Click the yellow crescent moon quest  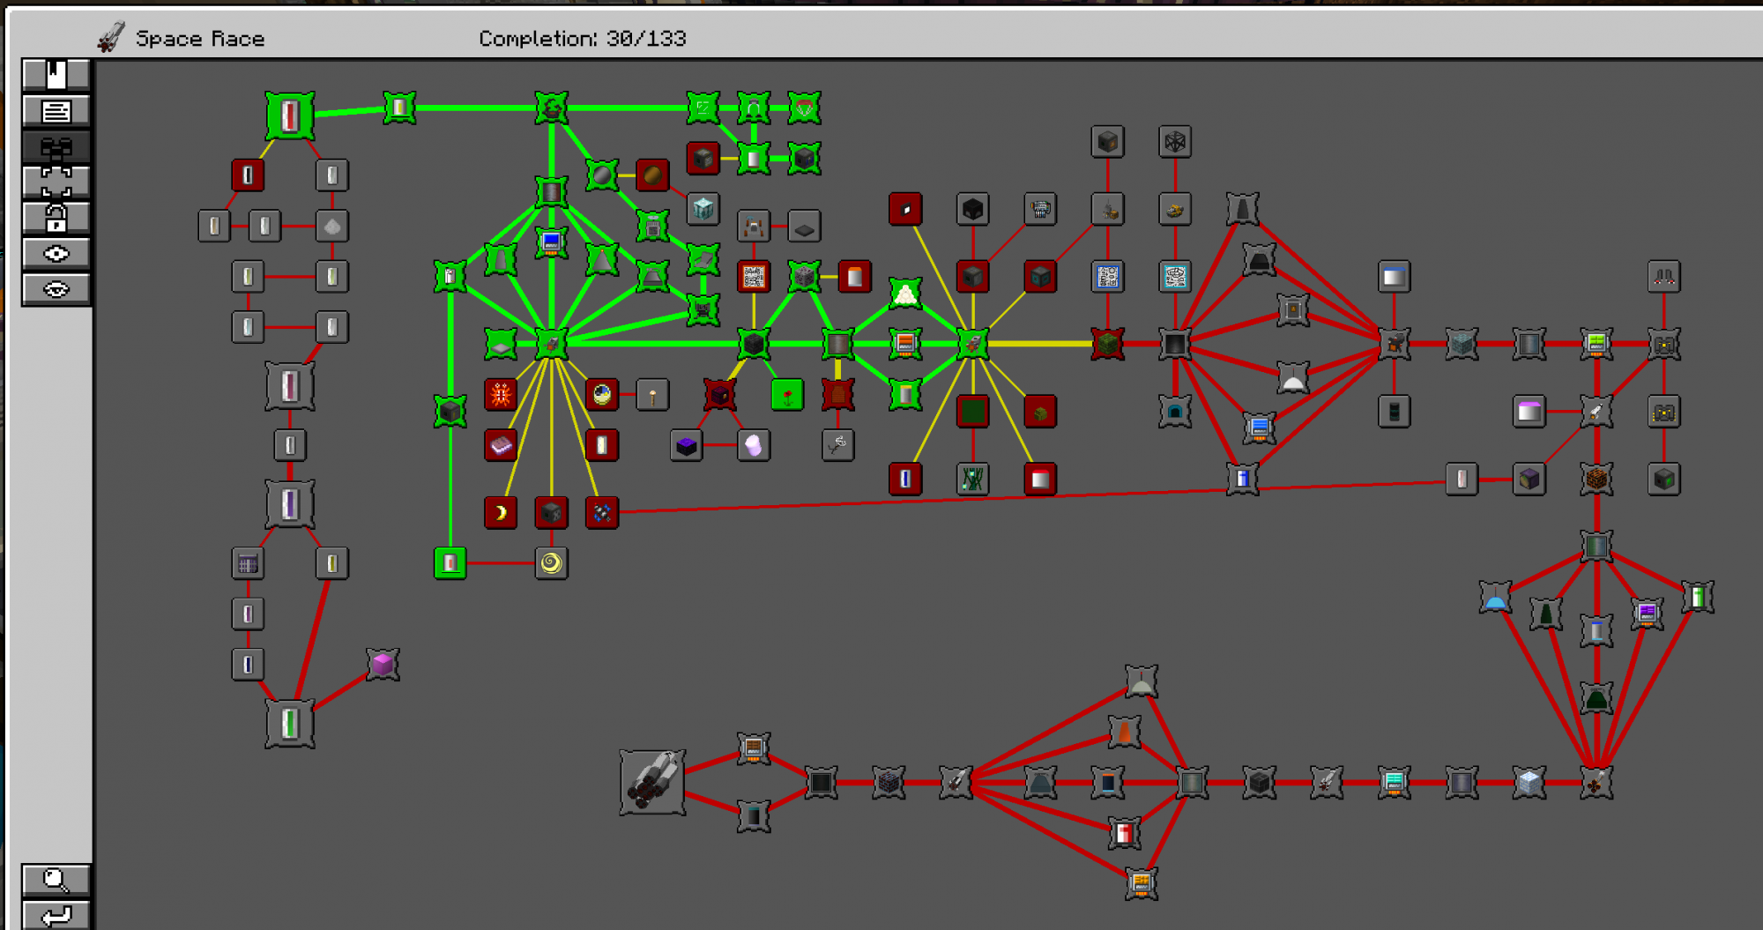pos(501,513)
